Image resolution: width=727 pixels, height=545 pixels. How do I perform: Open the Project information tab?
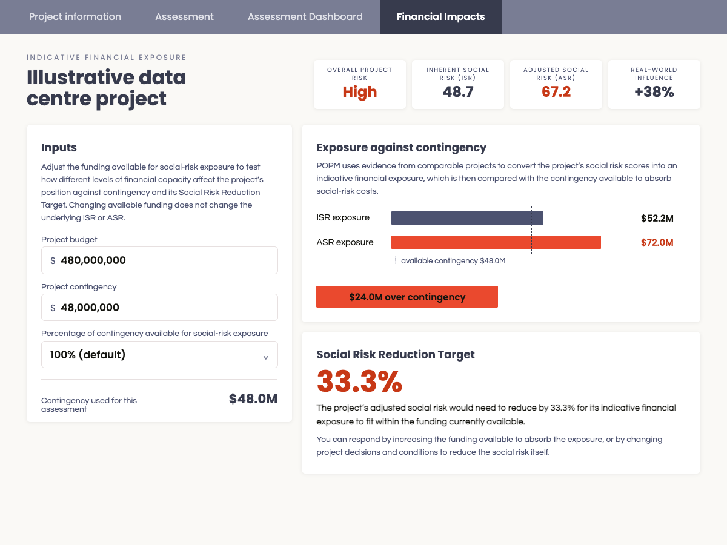[75, 17]
